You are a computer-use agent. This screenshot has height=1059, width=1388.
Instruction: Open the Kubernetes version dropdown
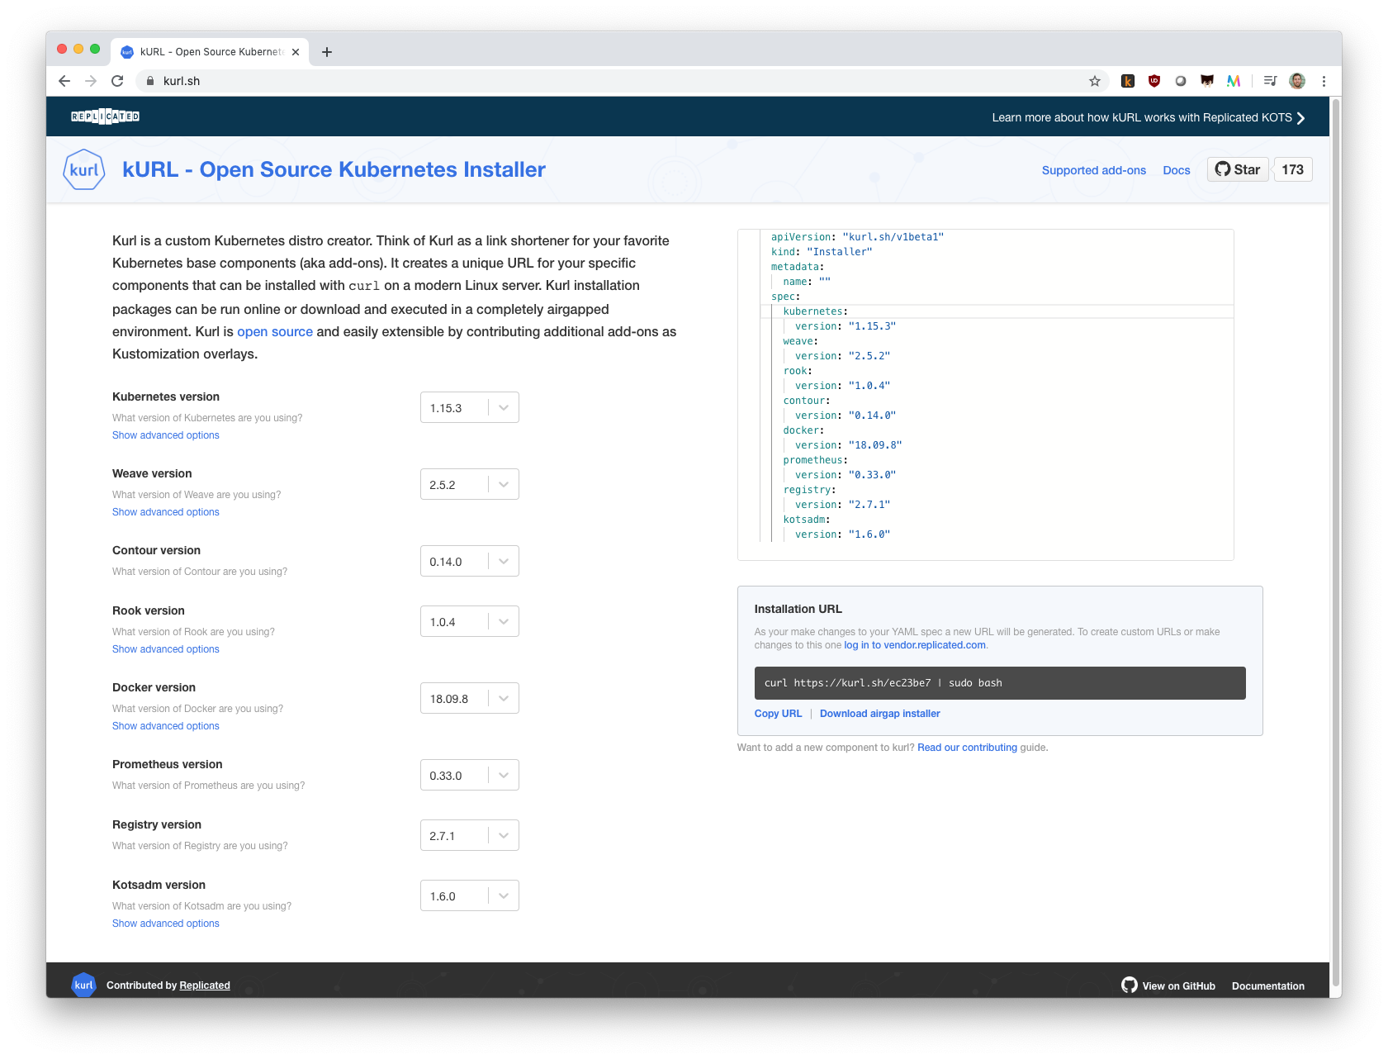pos(503,407)
